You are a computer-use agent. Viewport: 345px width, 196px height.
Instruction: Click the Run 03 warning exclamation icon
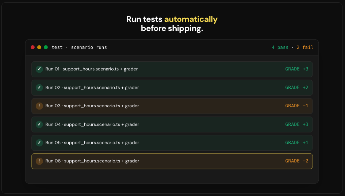(x=39, y=106)
